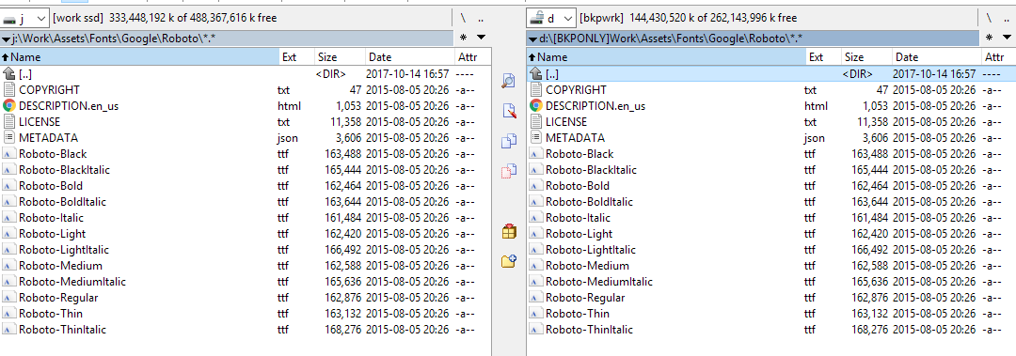Image resolution: width=1016 pixels, height=356 pixels.
Task: Sort right panel by Name column
Action: tap(666, 57)
